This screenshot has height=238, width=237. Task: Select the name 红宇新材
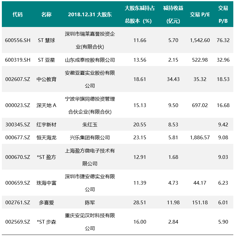tap(46, 125)
